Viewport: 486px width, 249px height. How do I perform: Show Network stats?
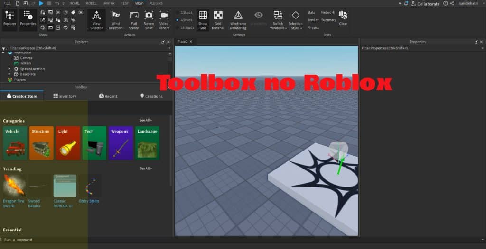coord(327,12)
